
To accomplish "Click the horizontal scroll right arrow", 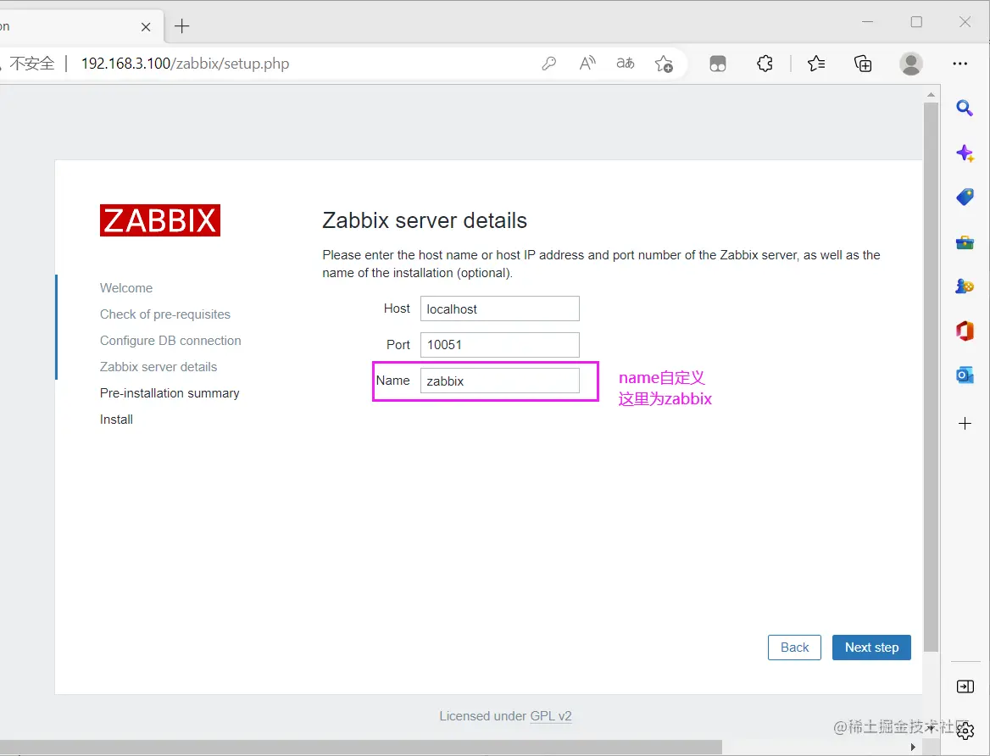I will tap(913, 748).
